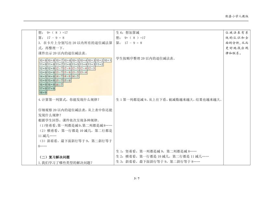This screenshot has height=197, width=279.
Task: Click the student answer starting "生3：斜着看"
Action: point(158,161)
